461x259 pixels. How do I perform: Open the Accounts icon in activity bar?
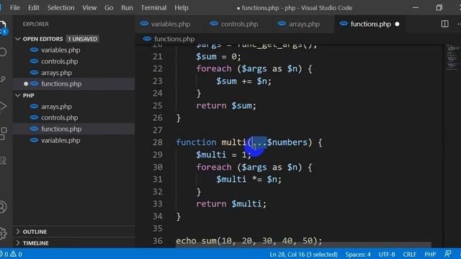3,207
